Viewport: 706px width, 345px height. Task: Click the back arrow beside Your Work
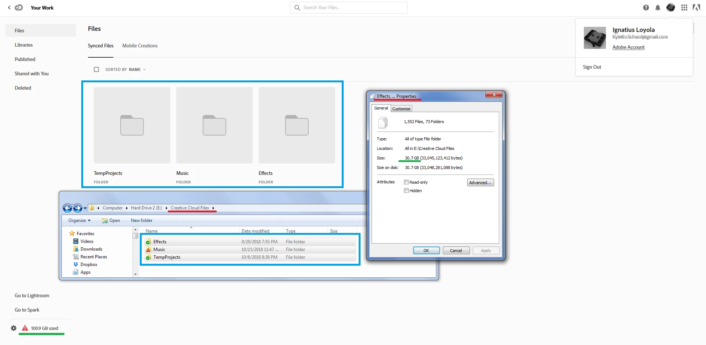[x=9, y=7]
